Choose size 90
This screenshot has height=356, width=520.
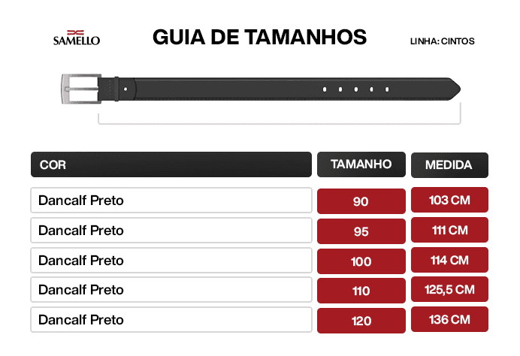click(x=361, y=201)
